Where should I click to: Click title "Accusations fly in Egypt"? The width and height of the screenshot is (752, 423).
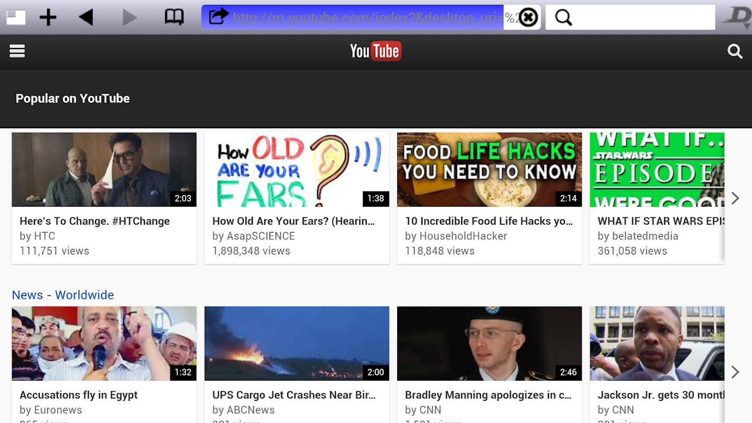click(x=78, y=395)
